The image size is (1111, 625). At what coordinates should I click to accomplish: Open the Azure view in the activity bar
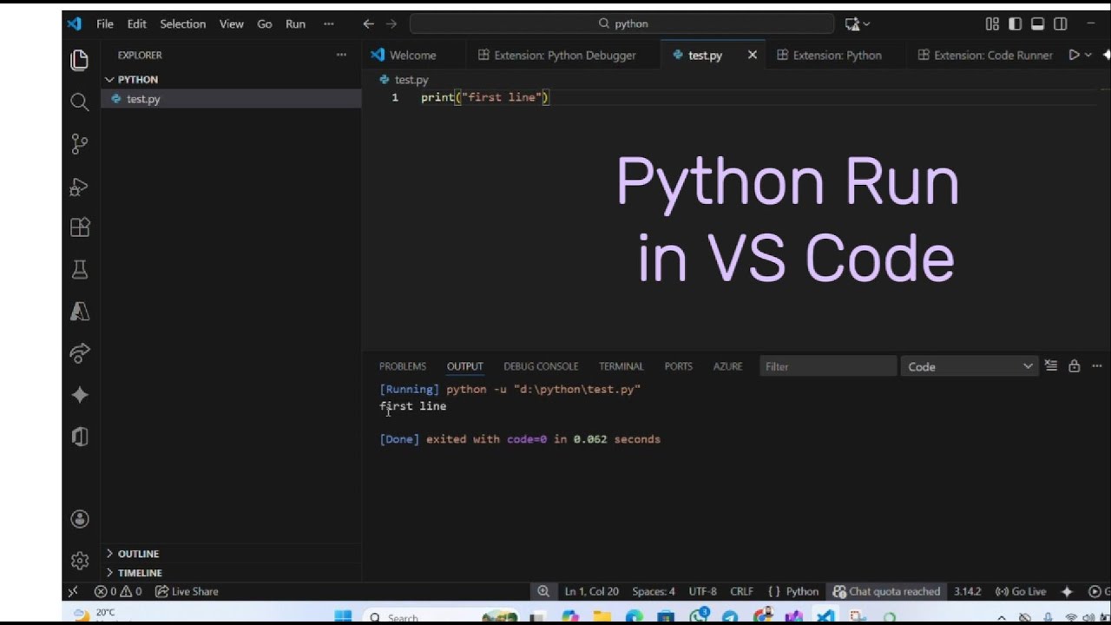click(x=80, y=311)
